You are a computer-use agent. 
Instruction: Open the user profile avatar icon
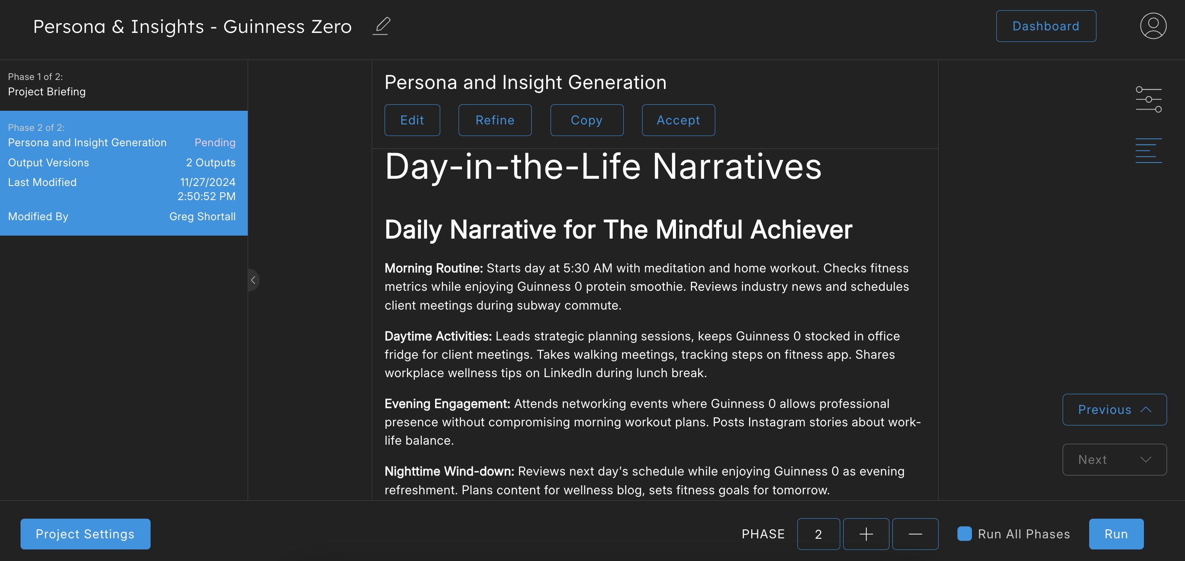1152,26
